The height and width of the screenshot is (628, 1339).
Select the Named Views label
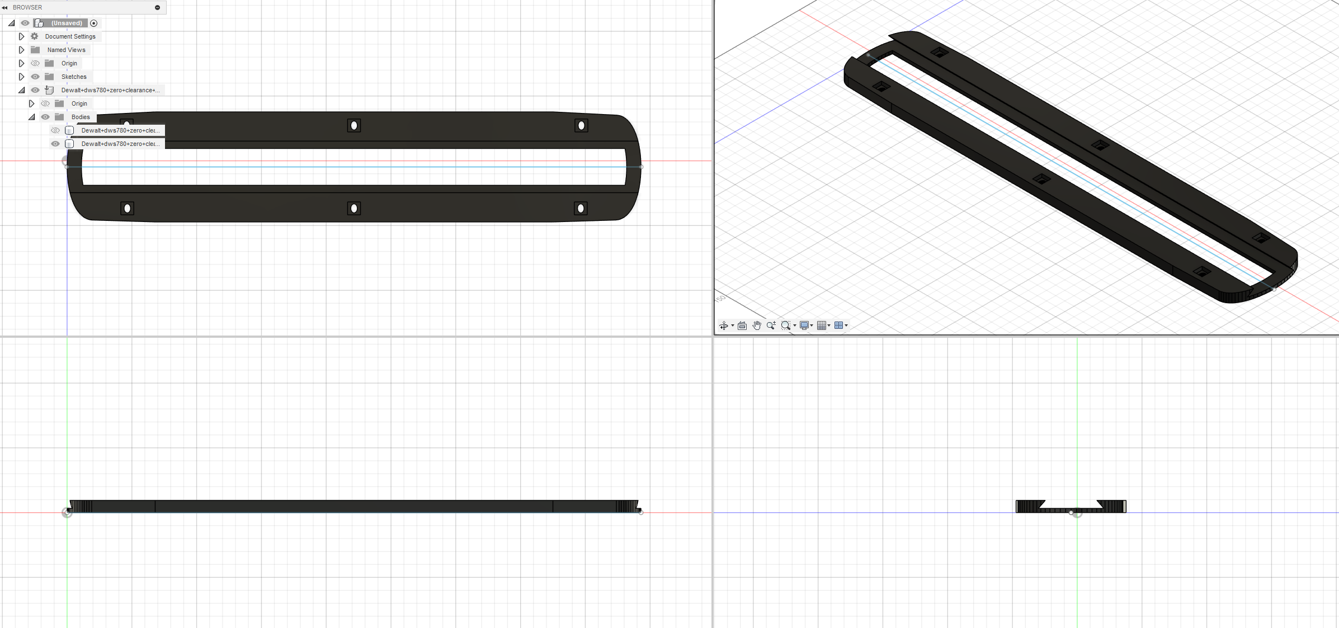pos(67,50)
